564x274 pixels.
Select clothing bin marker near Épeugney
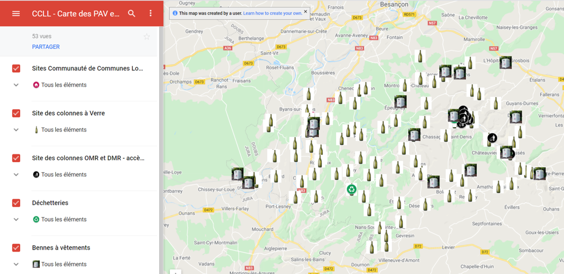pos(401,102)
